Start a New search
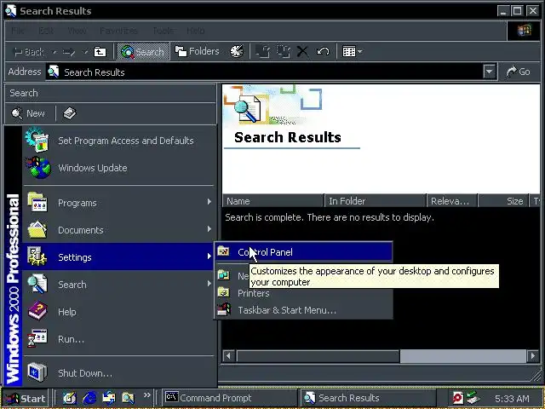The image size is (545, 409). tap(28, 113)
